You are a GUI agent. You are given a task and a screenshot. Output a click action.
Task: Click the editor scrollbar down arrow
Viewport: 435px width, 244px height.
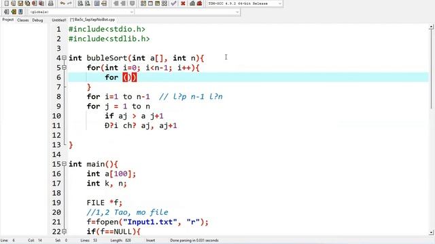point(431,232)
